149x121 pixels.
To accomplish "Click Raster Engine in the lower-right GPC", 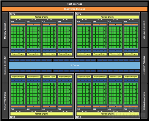I will pyautogui.click(x=108, y=114).
